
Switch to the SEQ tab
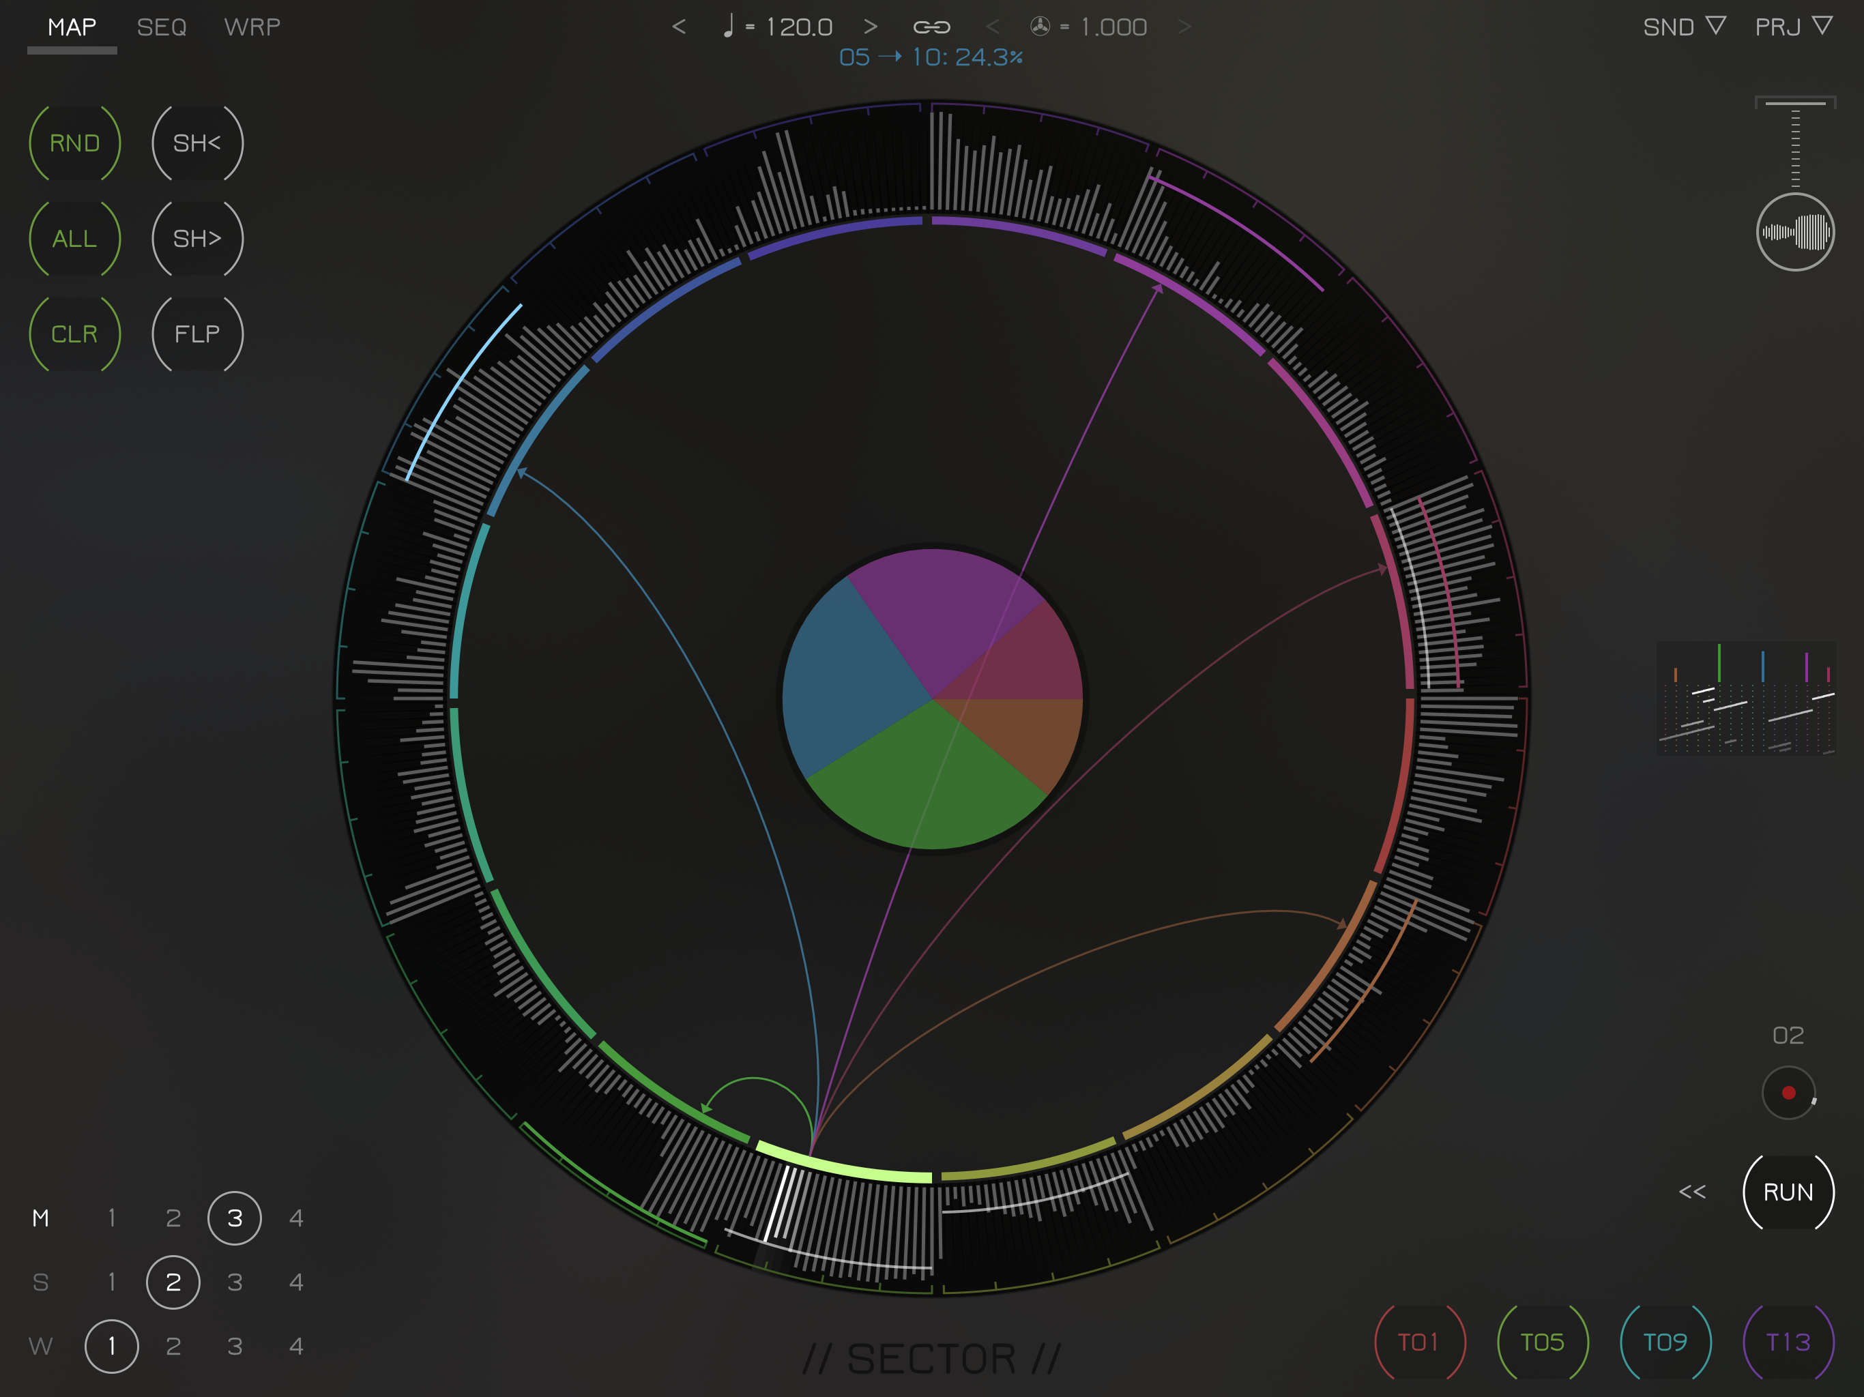(x=162, y=27)
